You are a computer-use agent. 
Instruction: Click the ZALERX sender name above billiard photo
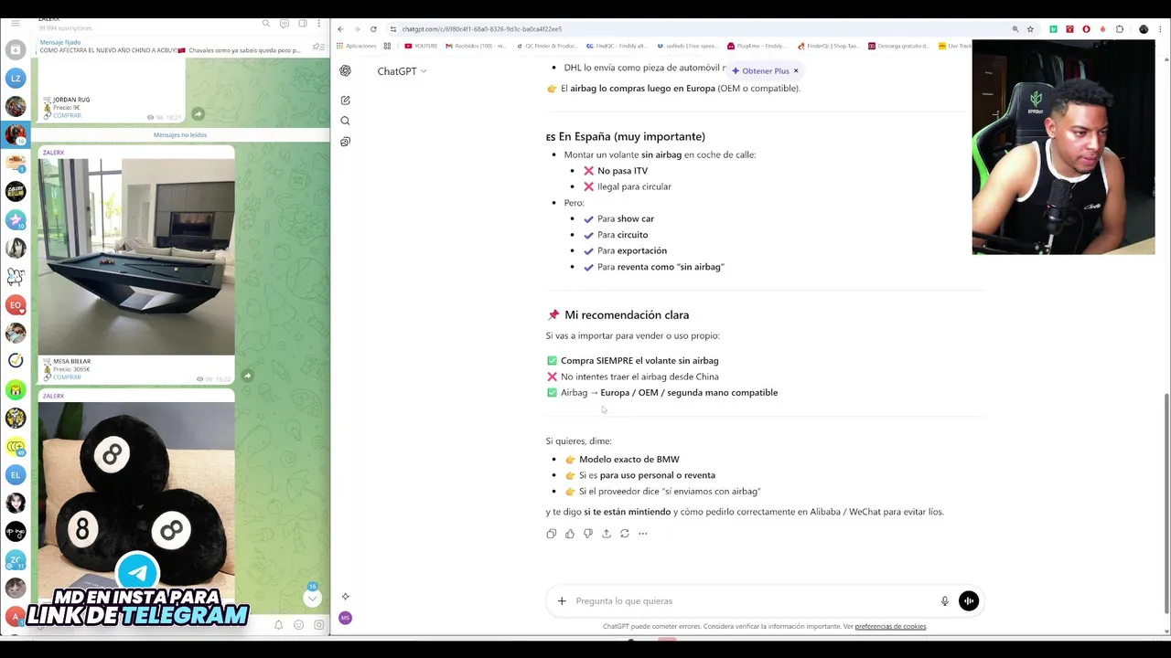click(53, 153)
